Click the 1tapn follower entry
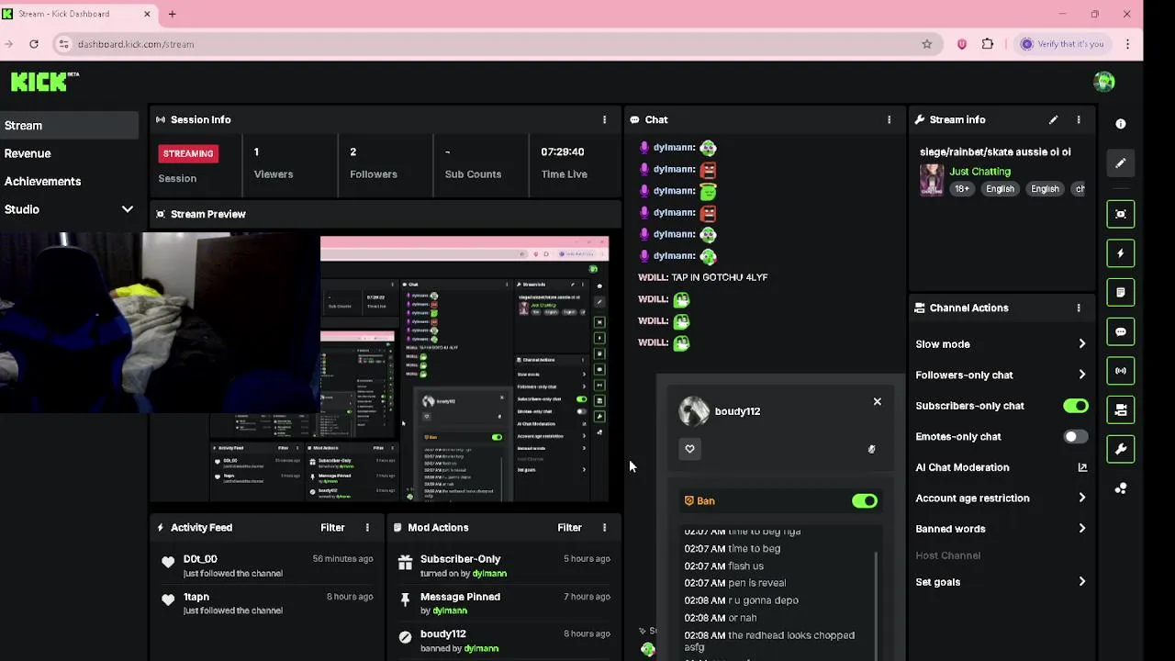 point(196,597)
